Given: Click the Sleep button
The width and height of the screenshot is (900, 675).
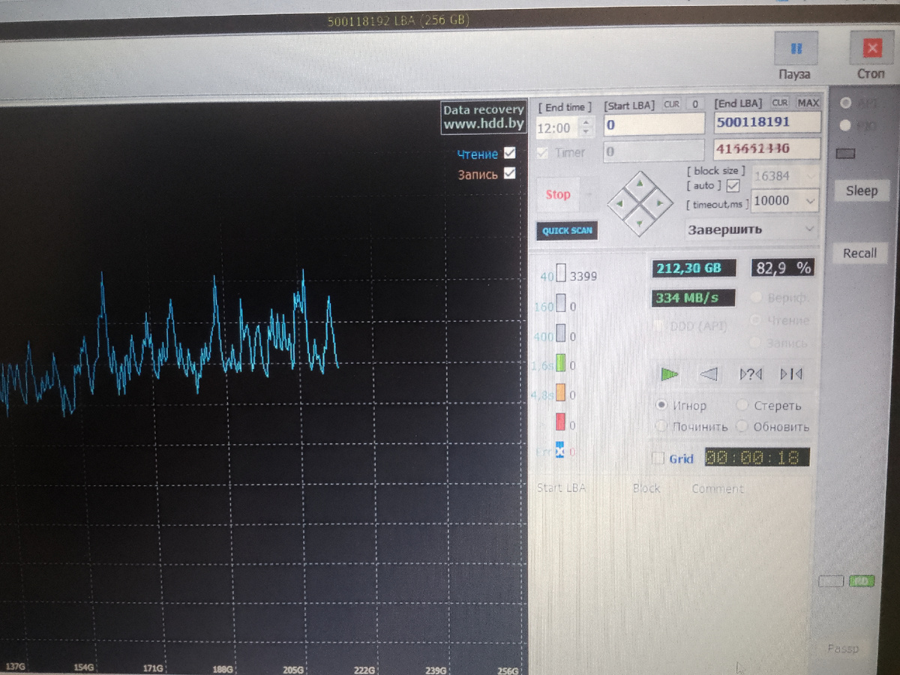Looking at the screenshot, I should pos(861,190).
